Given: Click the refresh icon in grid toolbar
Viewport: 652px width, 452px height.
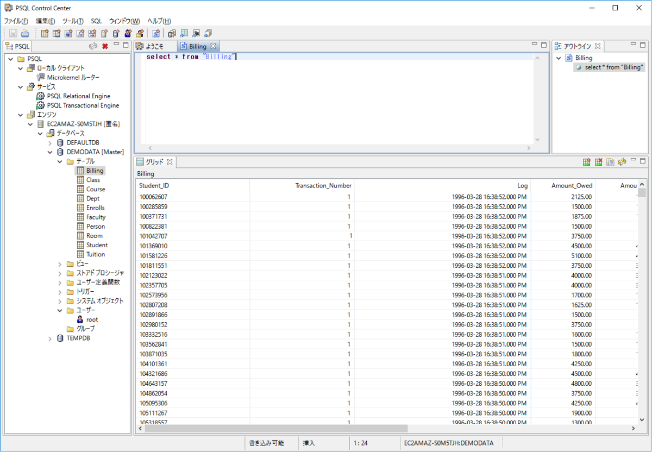Looking at the screenshot, I should pos(622,162).
